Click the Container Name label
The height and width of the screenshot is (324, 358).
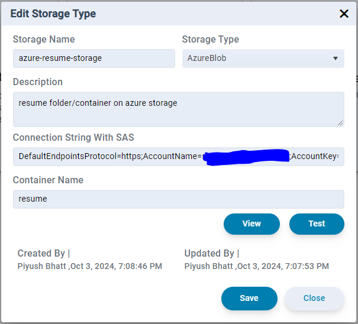[48, 180]
